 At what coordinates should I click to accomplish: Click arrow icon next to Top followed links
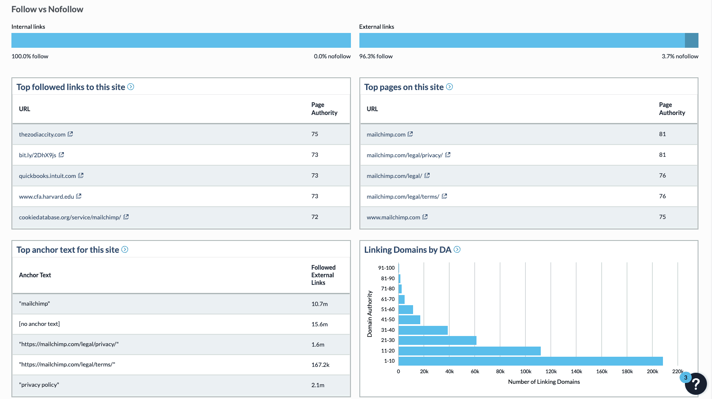[x=131, y=87]
